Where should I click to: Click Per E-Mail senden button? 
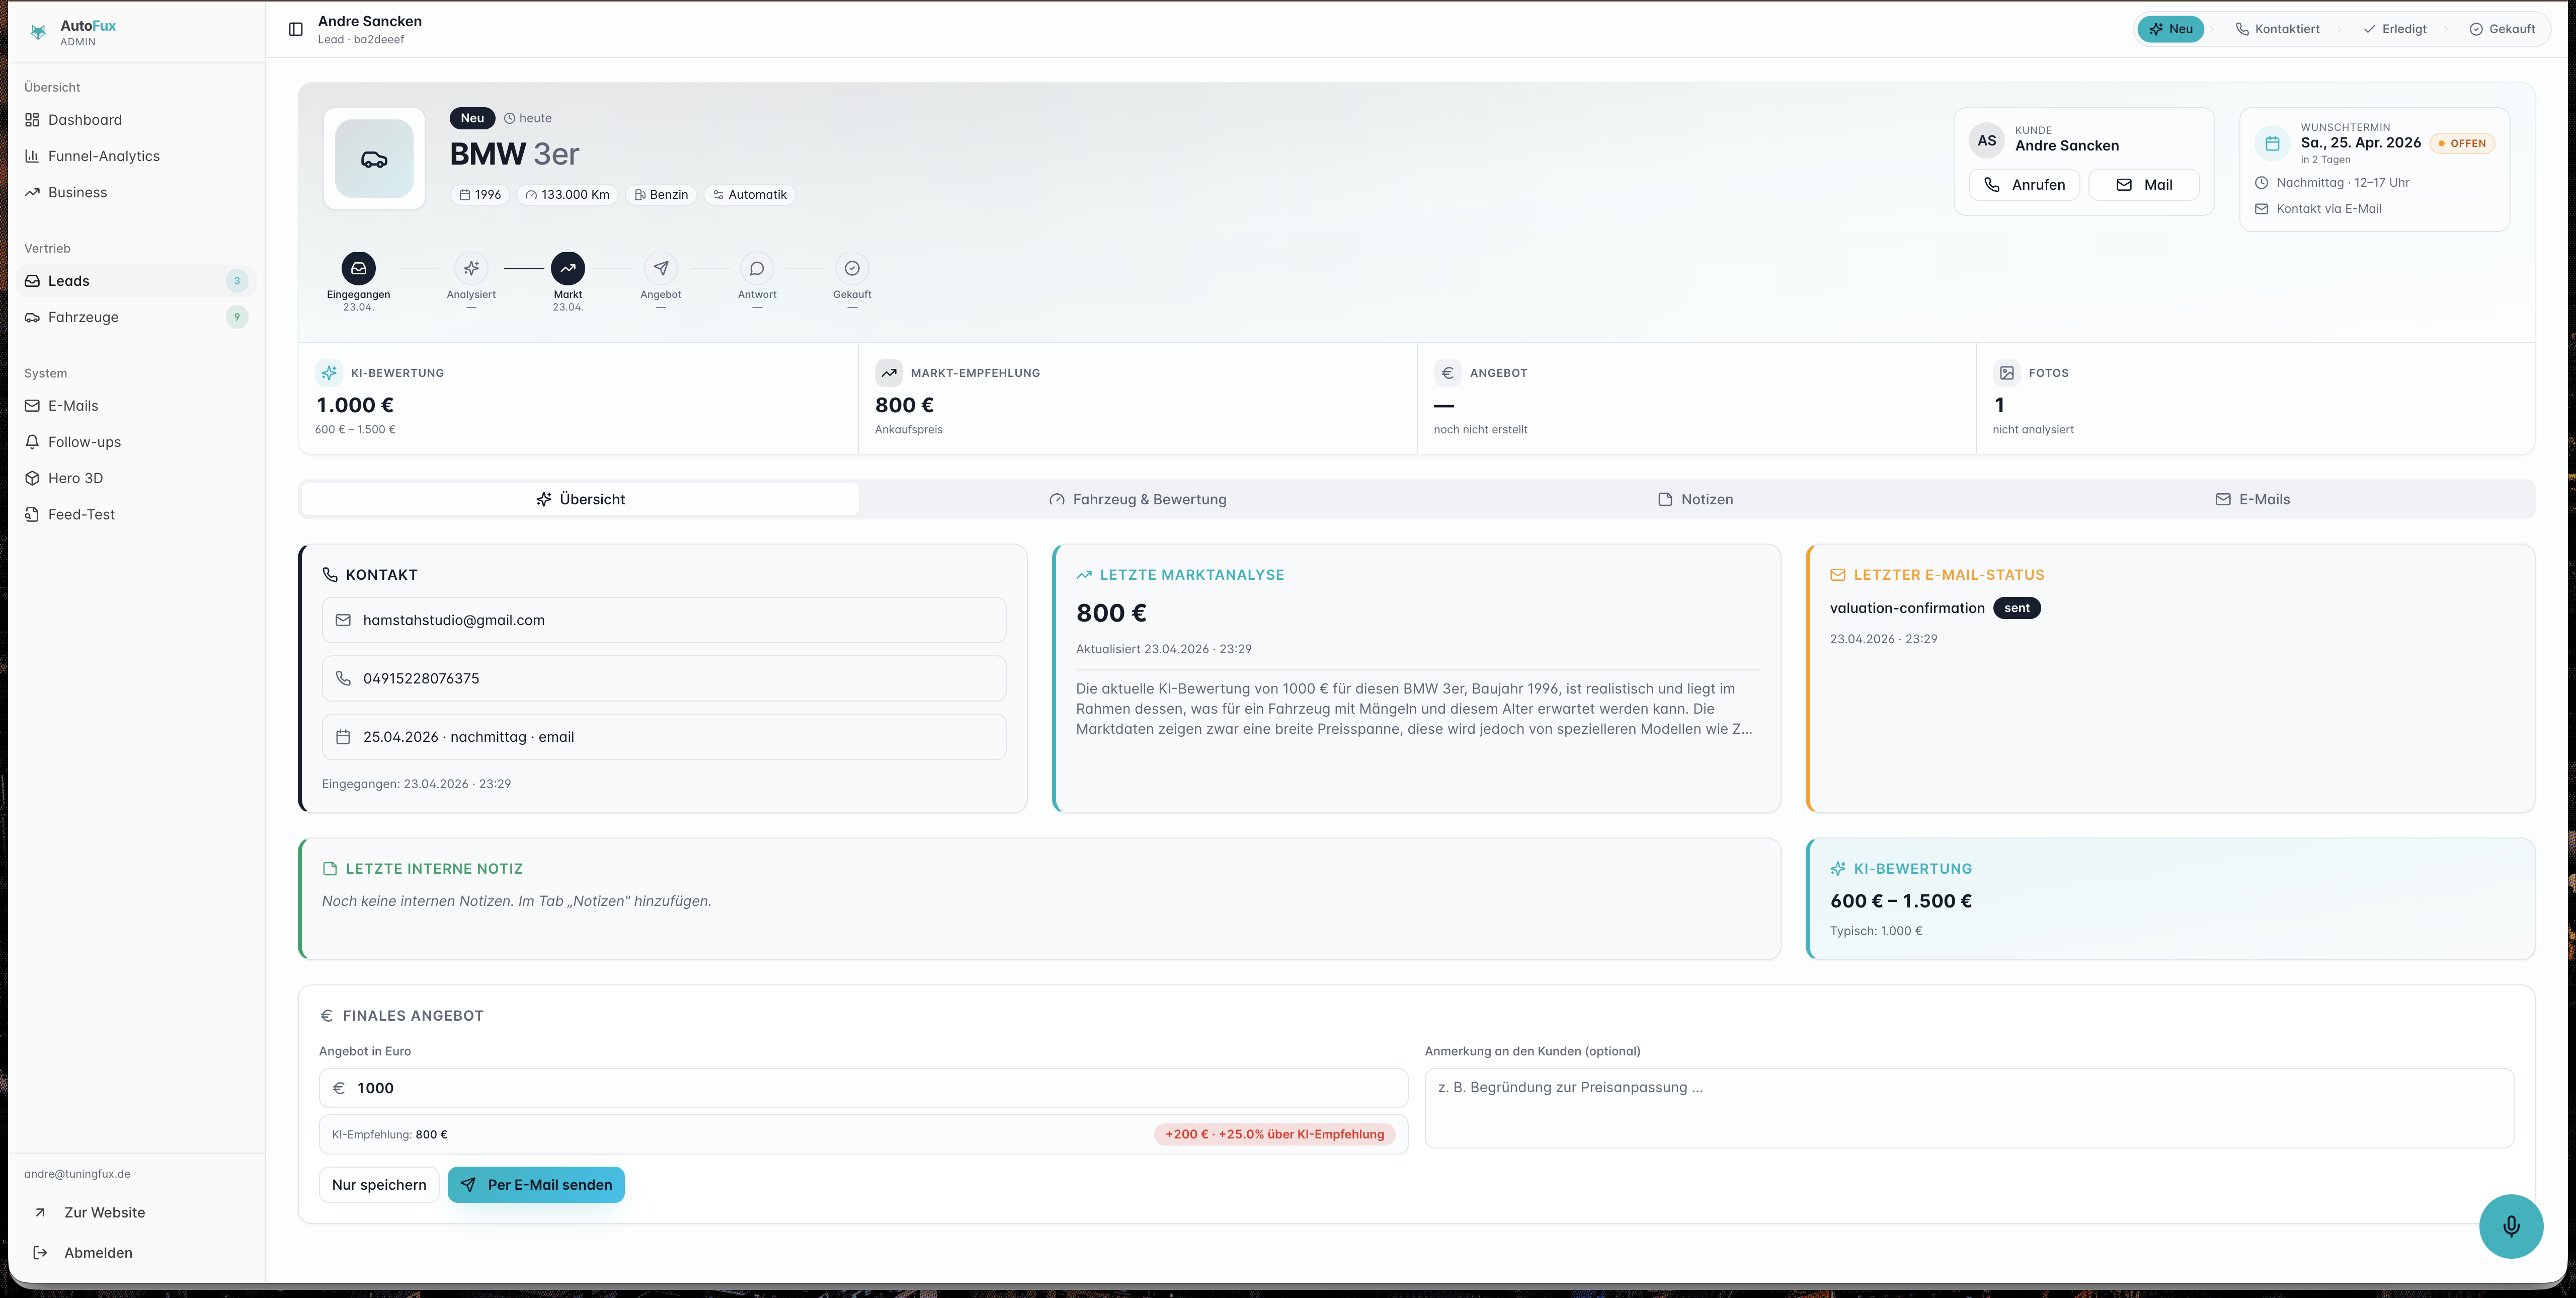[x=536, y=1185]
